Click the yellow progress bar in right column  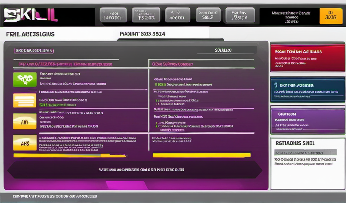click(x=202, y=155)
